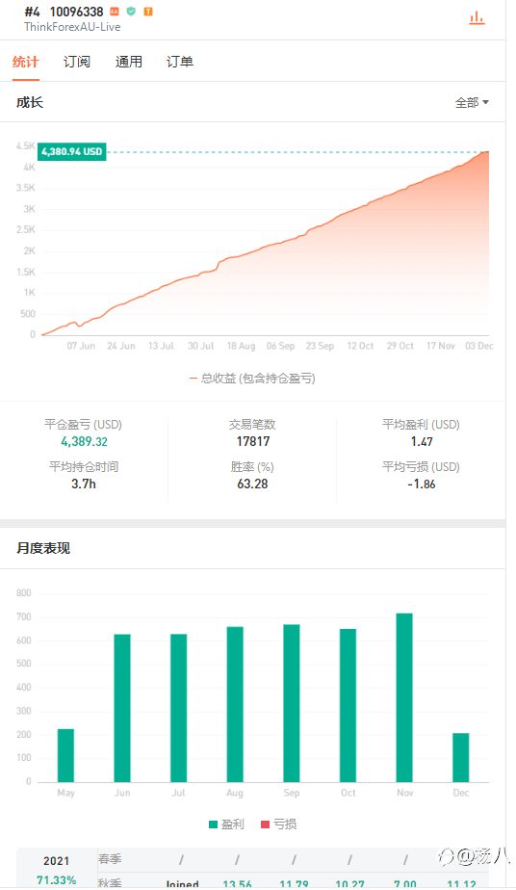Click the 63.28 win rate value
The image size is (516, 890).
[252, 484]
